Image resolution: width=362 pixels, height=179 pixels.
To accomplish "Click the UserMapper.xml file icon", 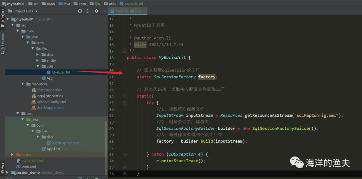I will pos(34,107).
